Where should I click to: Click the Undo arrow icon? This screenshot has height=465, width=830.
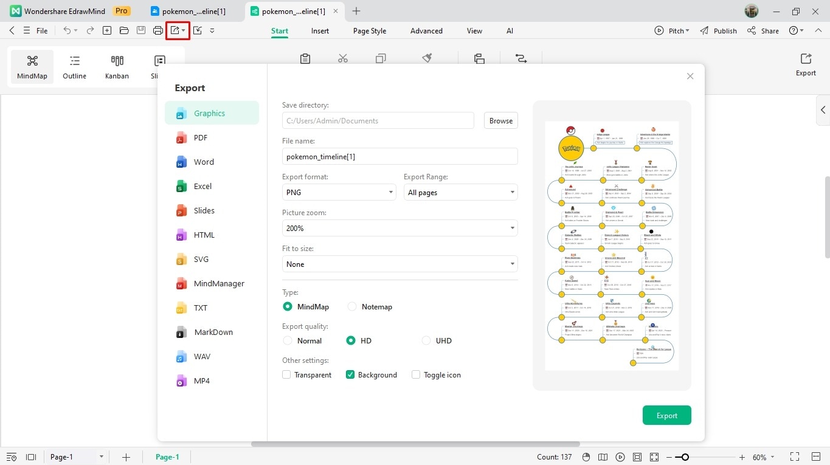coord(67,30)
